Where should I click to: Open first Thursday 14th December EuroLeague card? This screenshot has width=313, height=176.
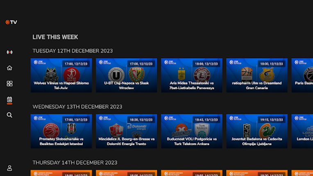[61, 173]
